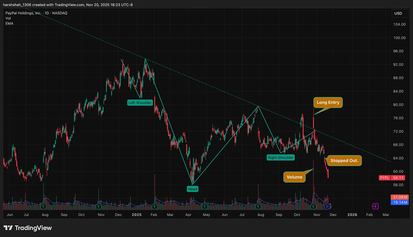Select the Apr label on time axis
413x237 pixels.
188,215
